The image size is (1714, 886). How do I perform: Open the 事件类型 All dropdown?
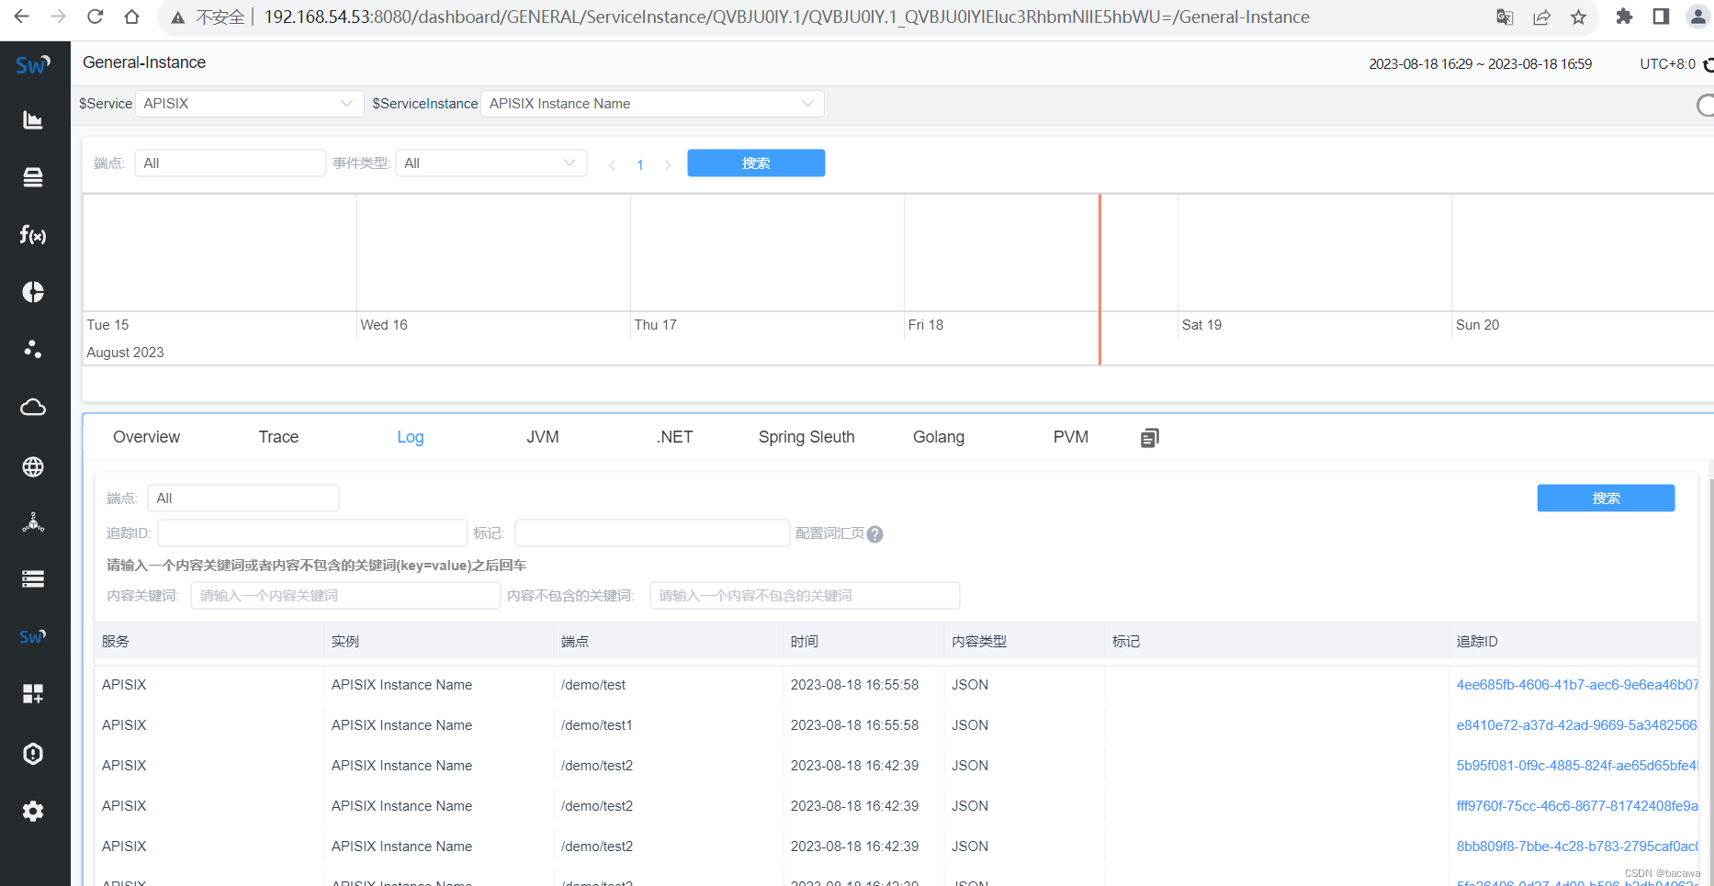click(x=491, y=163)
